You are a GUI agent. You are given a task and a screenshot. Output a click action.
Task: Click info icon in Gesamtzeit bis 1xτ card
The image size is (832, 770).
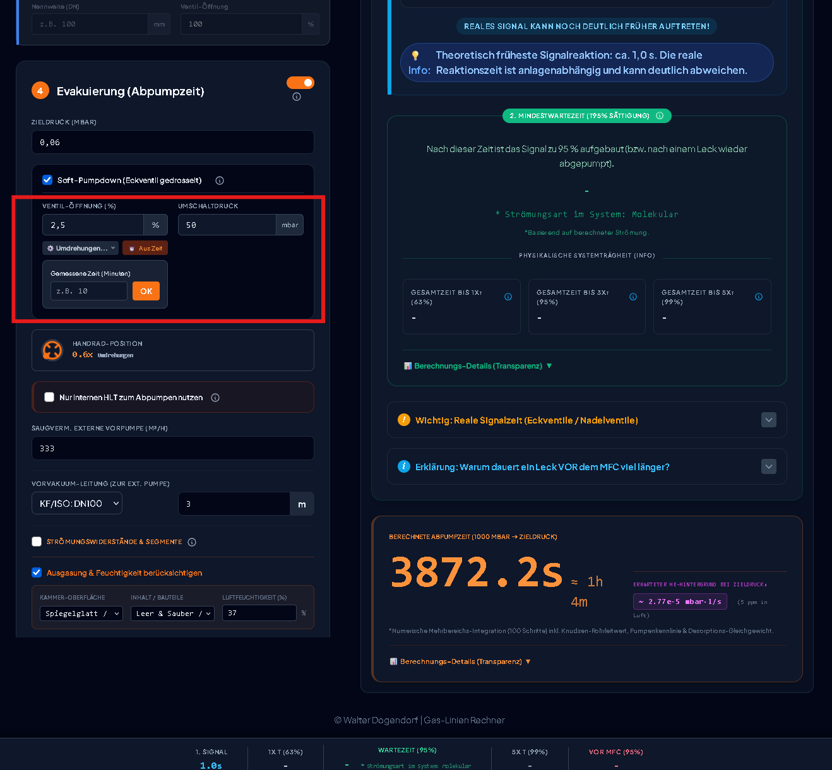coord(508,297)
